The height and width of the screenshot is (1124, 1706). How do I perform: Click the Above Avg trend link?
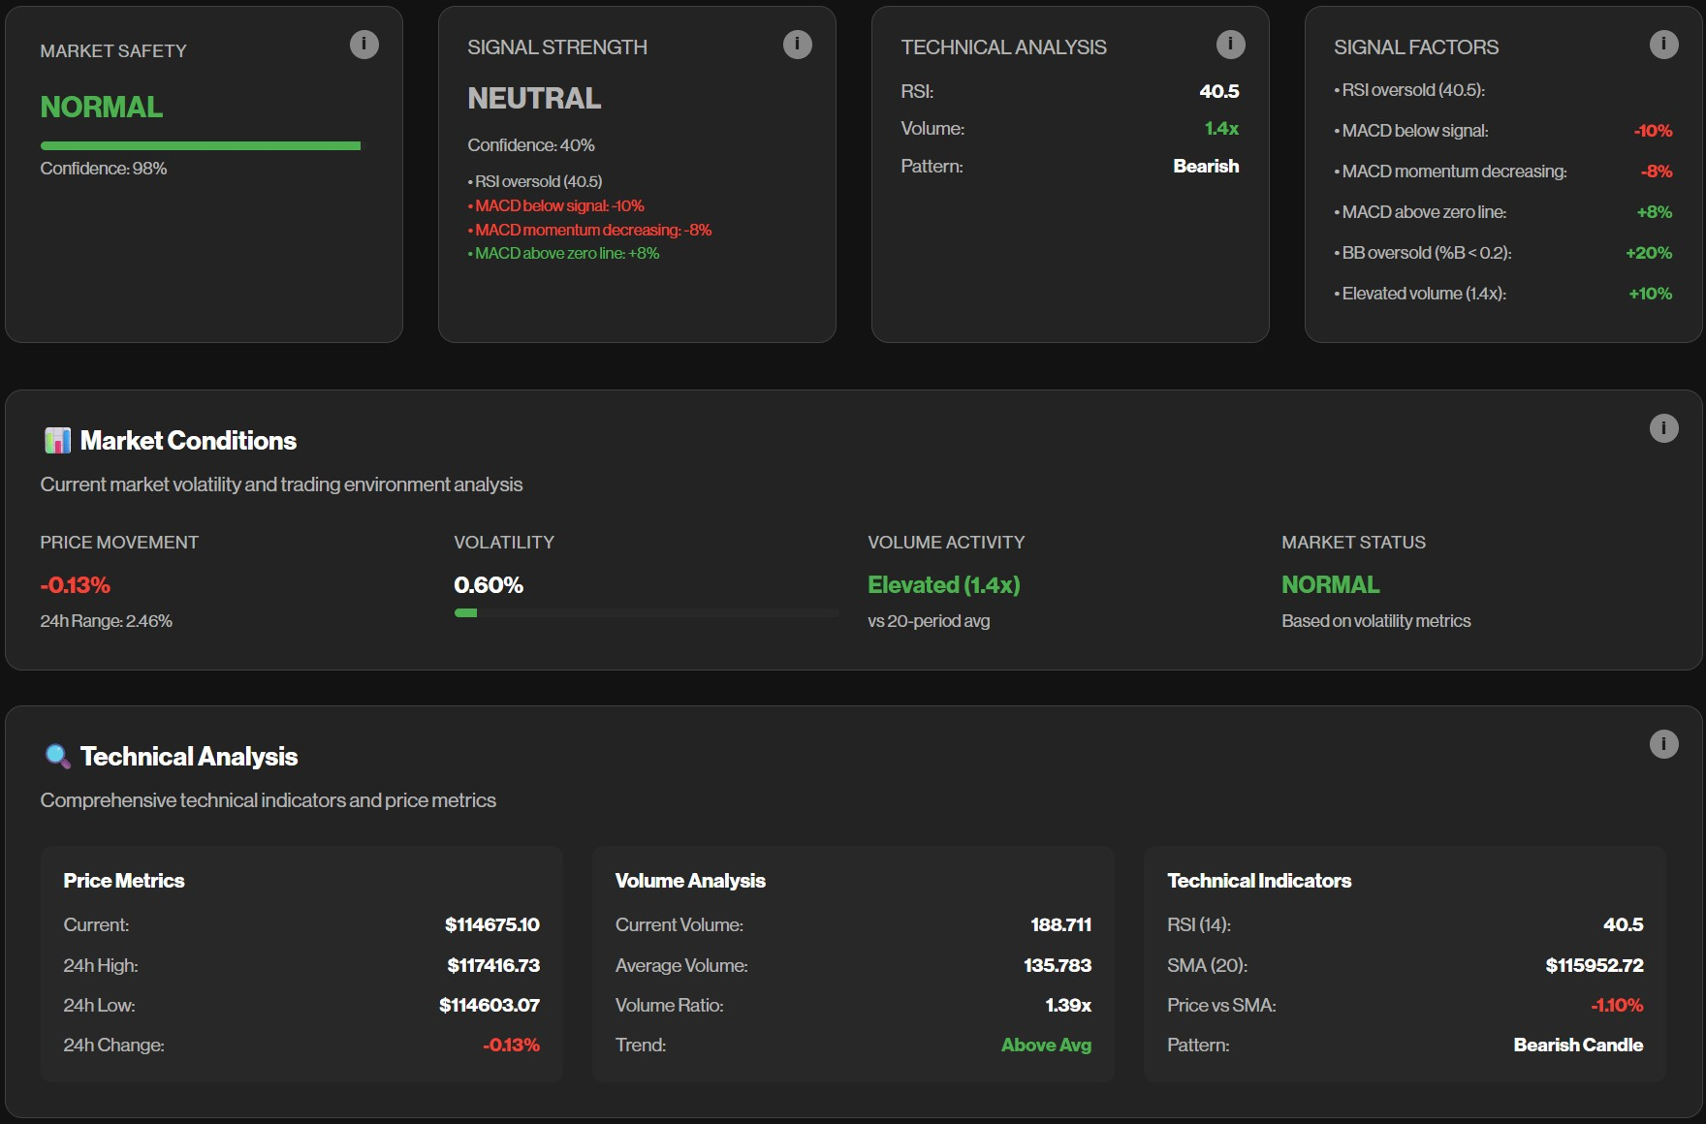pos(1046,1045)
